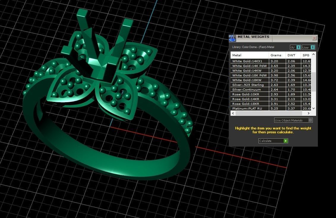Select the Platinum:PLAT RU row

pyautogui.click(x=271, y=108)
